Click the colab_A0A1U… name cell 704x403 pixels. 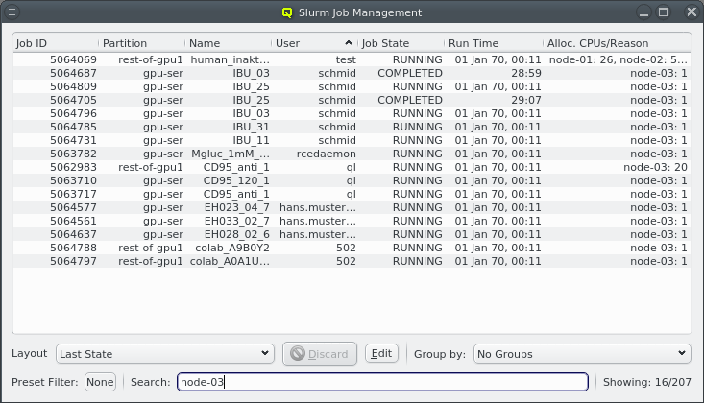click(230, 262)
